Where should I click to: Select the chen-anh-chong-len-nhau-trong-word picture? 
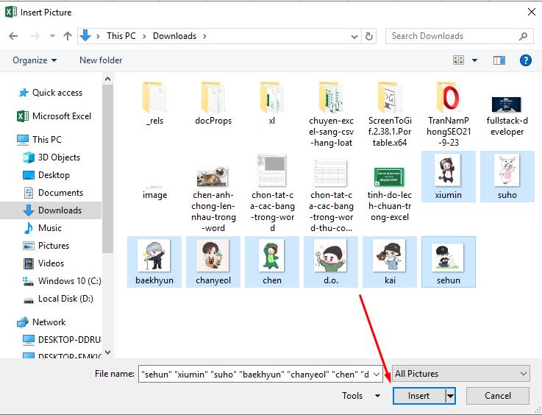coord(213,199)
